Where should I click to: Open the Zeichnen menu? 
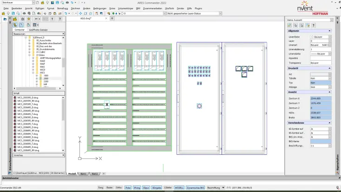coord(75,8)
